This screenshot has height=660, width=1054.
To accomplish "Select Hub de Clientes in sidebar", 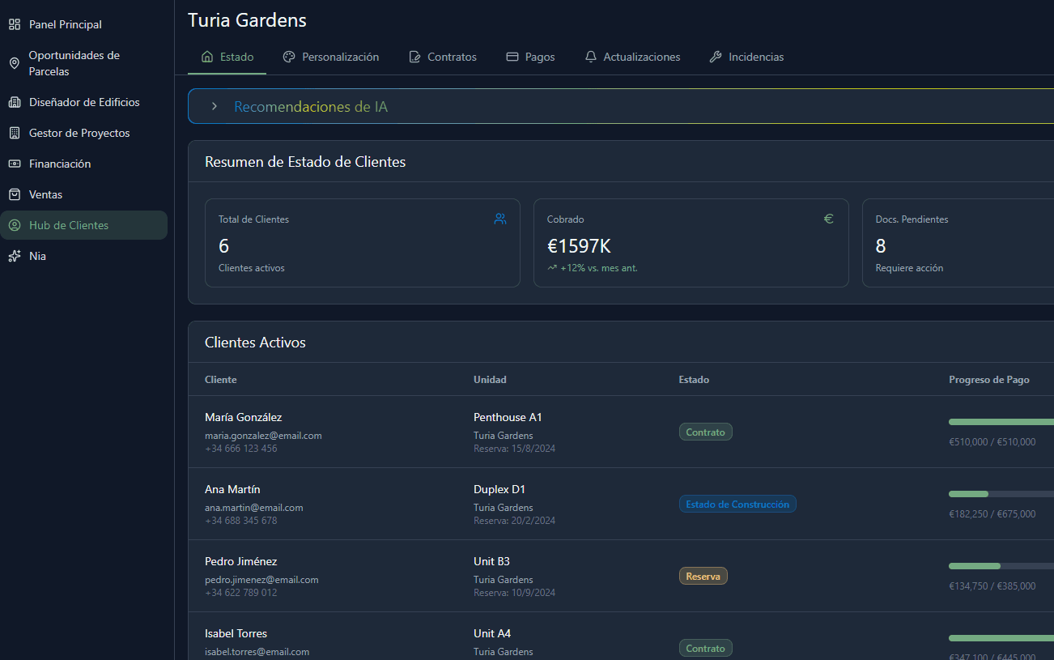I will point(84,225).
